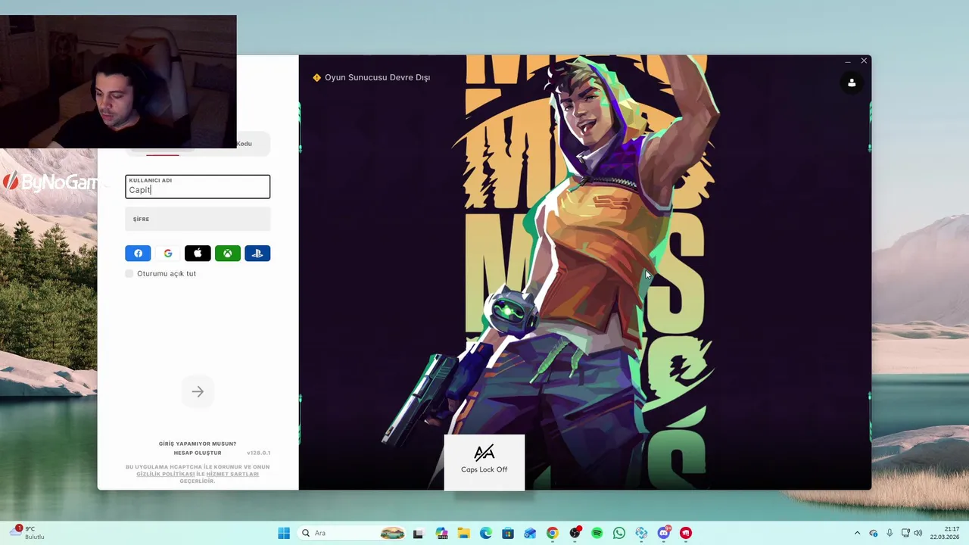Sign in with the Xbox button
Viewport: 969px width, 545px height.
click(x=227, y=254)
